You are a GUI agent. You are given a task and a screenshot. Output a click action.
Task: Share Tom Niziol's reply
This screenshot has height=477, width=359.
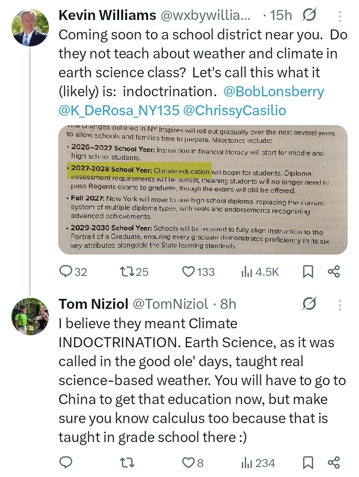coord(334,463)
